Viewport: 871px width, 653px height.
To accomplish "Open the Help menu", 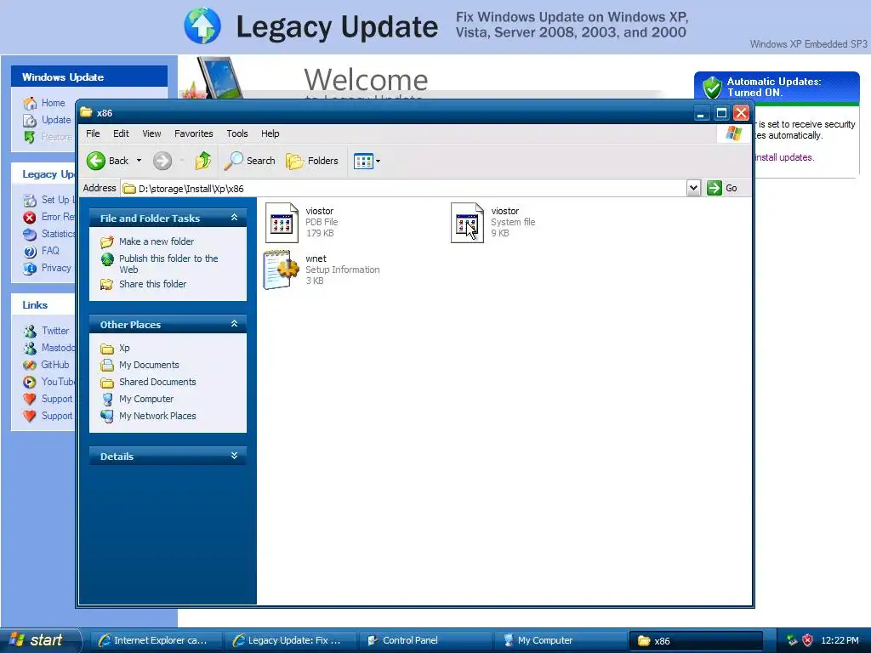I will pos(270,133).
